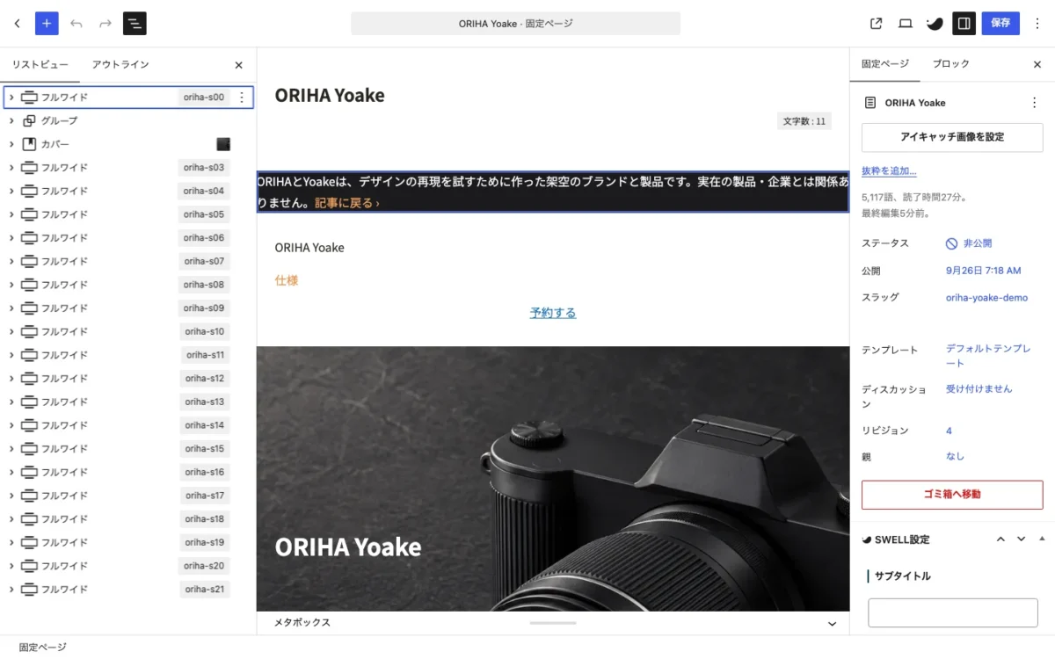Click the full-wide icon in oriha-s09 row
This screenshot has width=1055, height=659.
point(29,308)
